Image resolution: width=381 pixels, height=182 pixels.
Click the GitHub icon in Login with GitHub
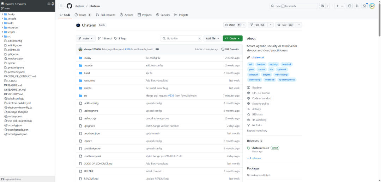[2, 179]
